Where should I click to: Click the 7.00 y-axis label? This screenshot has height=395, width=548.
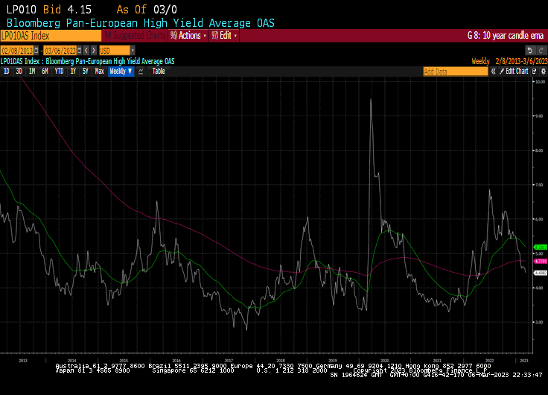(x=540, y=185)
